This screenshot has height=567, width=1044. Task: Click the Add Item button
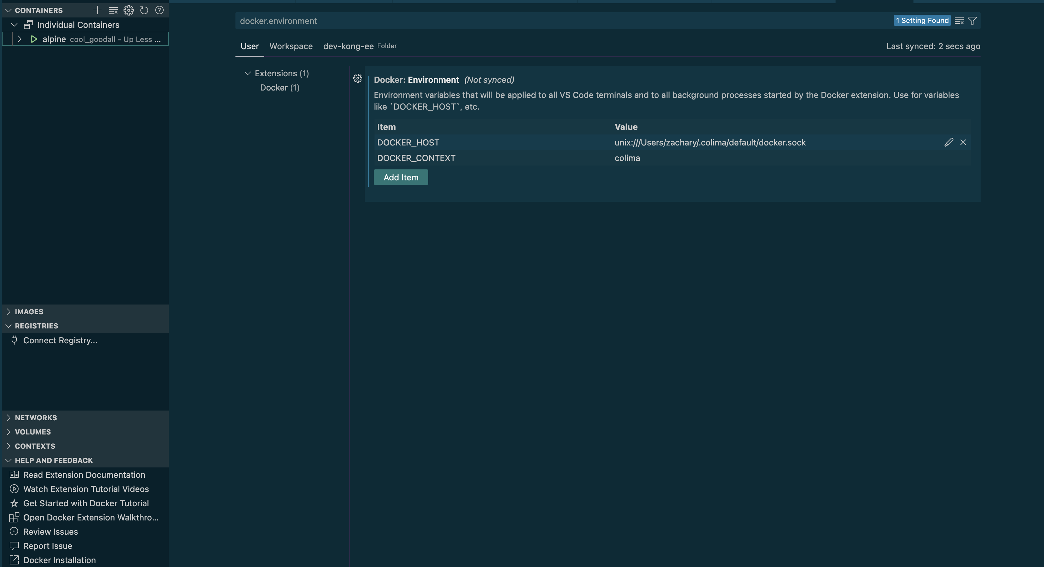[x=401, y=177]
